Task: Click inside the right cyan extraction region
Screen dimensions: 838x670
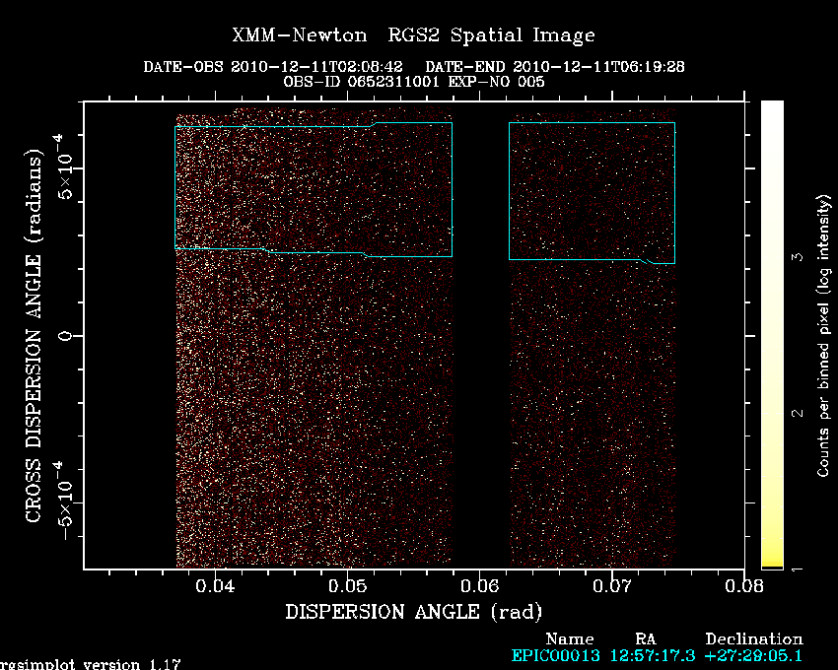Action: click(x=592, y=192)
